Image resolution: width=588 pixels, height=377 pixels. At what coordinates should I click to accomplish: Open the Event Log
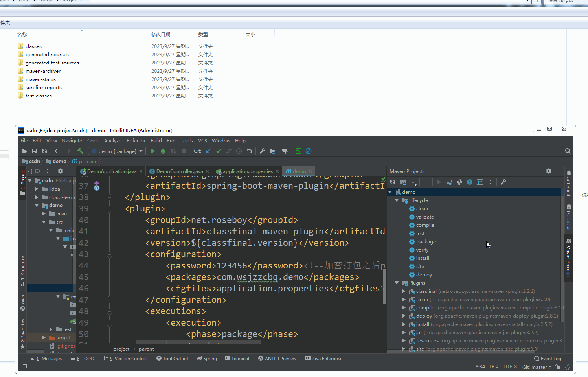coord(548,359)
